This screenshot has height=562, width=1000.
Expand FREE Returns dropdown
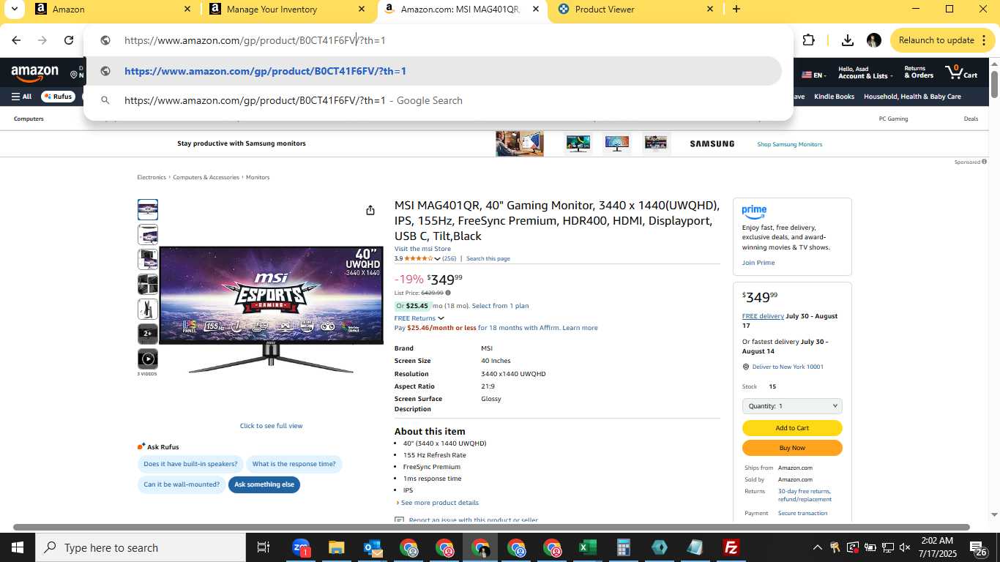point(419,318)
